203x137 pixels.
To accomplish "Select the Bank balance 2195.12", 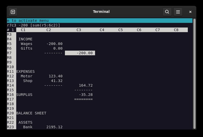I will (x=54, y=127).
